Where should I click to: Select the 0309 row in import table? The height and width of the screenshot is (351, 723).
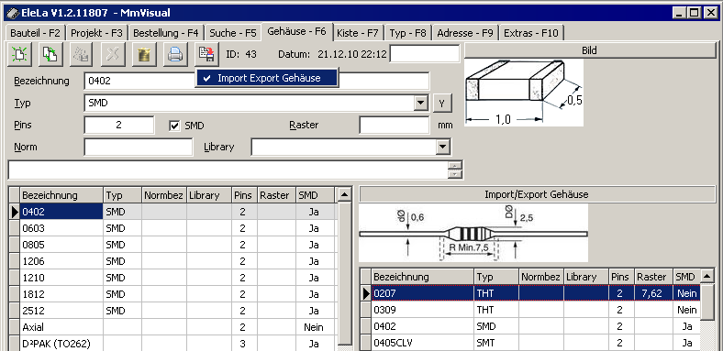[530, 310]
